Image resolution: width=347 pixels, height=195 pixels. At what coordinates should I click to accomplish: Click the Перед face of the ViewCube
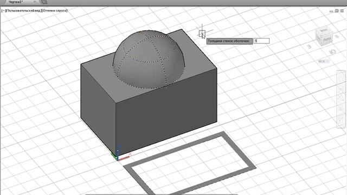pyautogui.click(x=327, y=40)
